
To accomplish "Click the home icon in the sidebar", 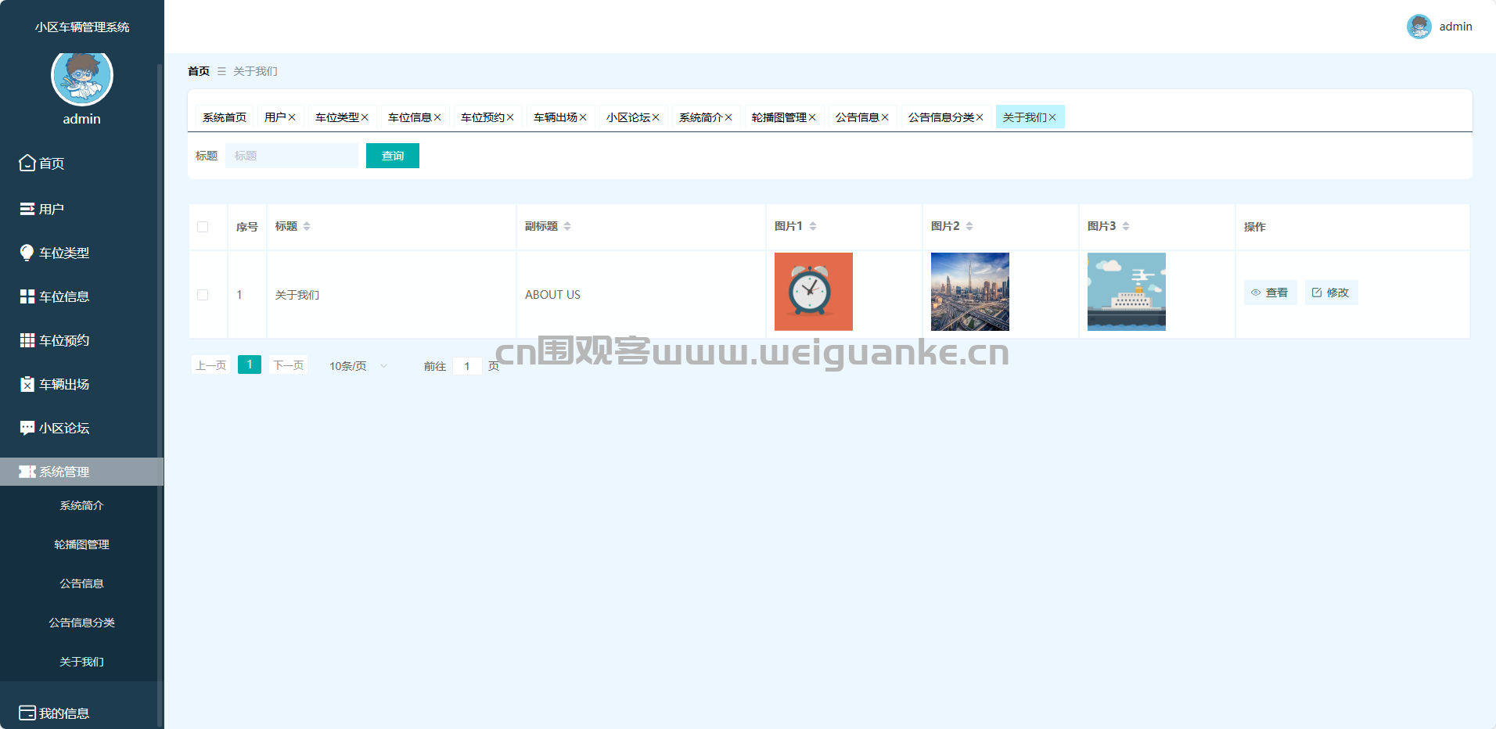I will [27, 163].
